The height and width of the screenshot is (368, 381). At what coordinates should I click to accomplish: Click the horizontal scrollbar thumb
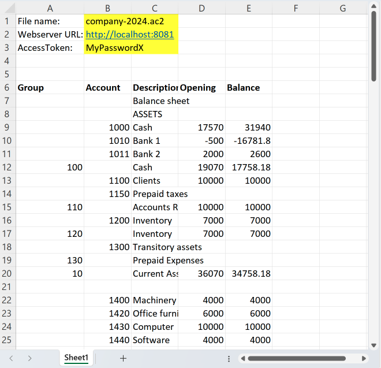click(300, 358)
